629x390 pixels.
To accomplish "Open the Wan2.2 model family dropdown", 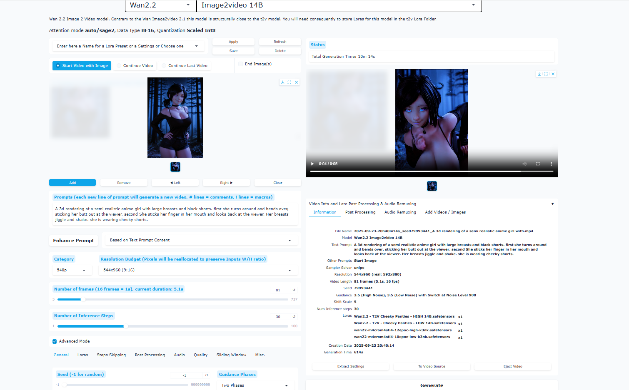I will click(x=160, y=5).
